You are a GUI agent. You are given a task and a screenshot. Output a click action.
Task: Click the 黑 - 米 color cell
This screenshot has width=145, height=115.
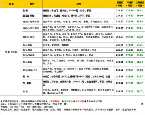pos(32,77)
